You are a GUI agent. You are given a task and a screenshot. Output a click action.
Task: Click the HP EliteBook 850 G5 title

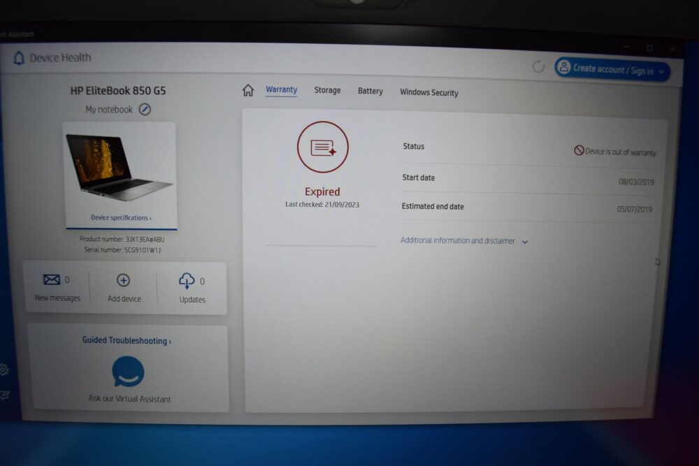(x=118, y=90)
